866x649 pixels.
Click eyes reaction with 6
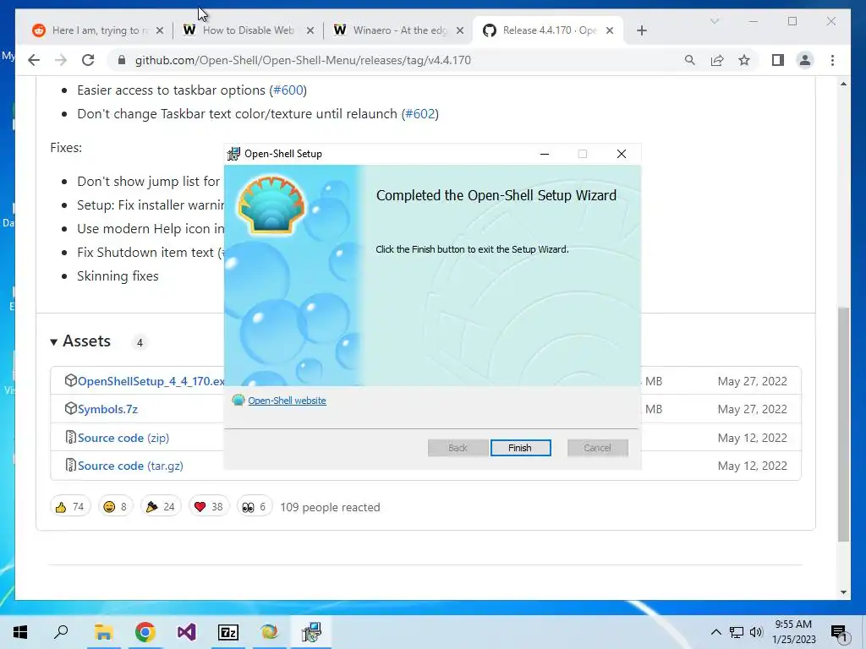click(x=254, y=507)
